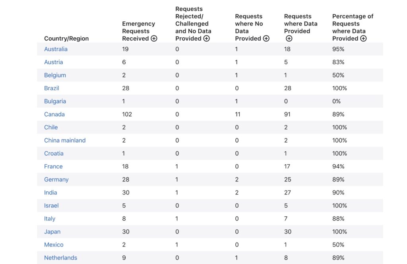Click plus icon next to Rejected/Challenged header
The image size is (407, 264).
tap(206, 39)
